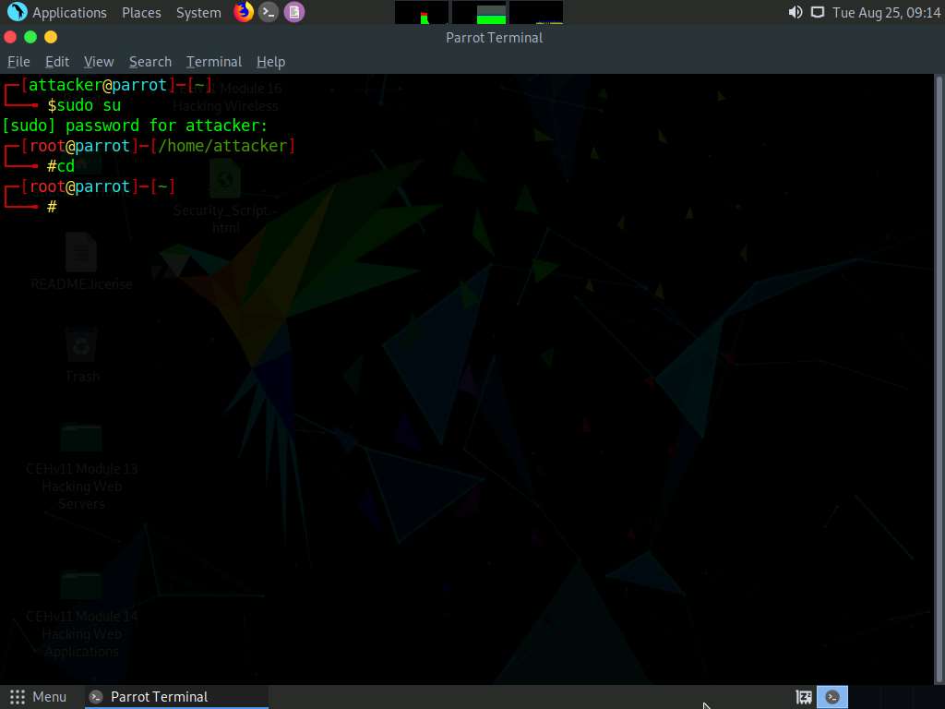Select the terminal workspace switcher icon
Screen dimensions: 945x709
832,697
